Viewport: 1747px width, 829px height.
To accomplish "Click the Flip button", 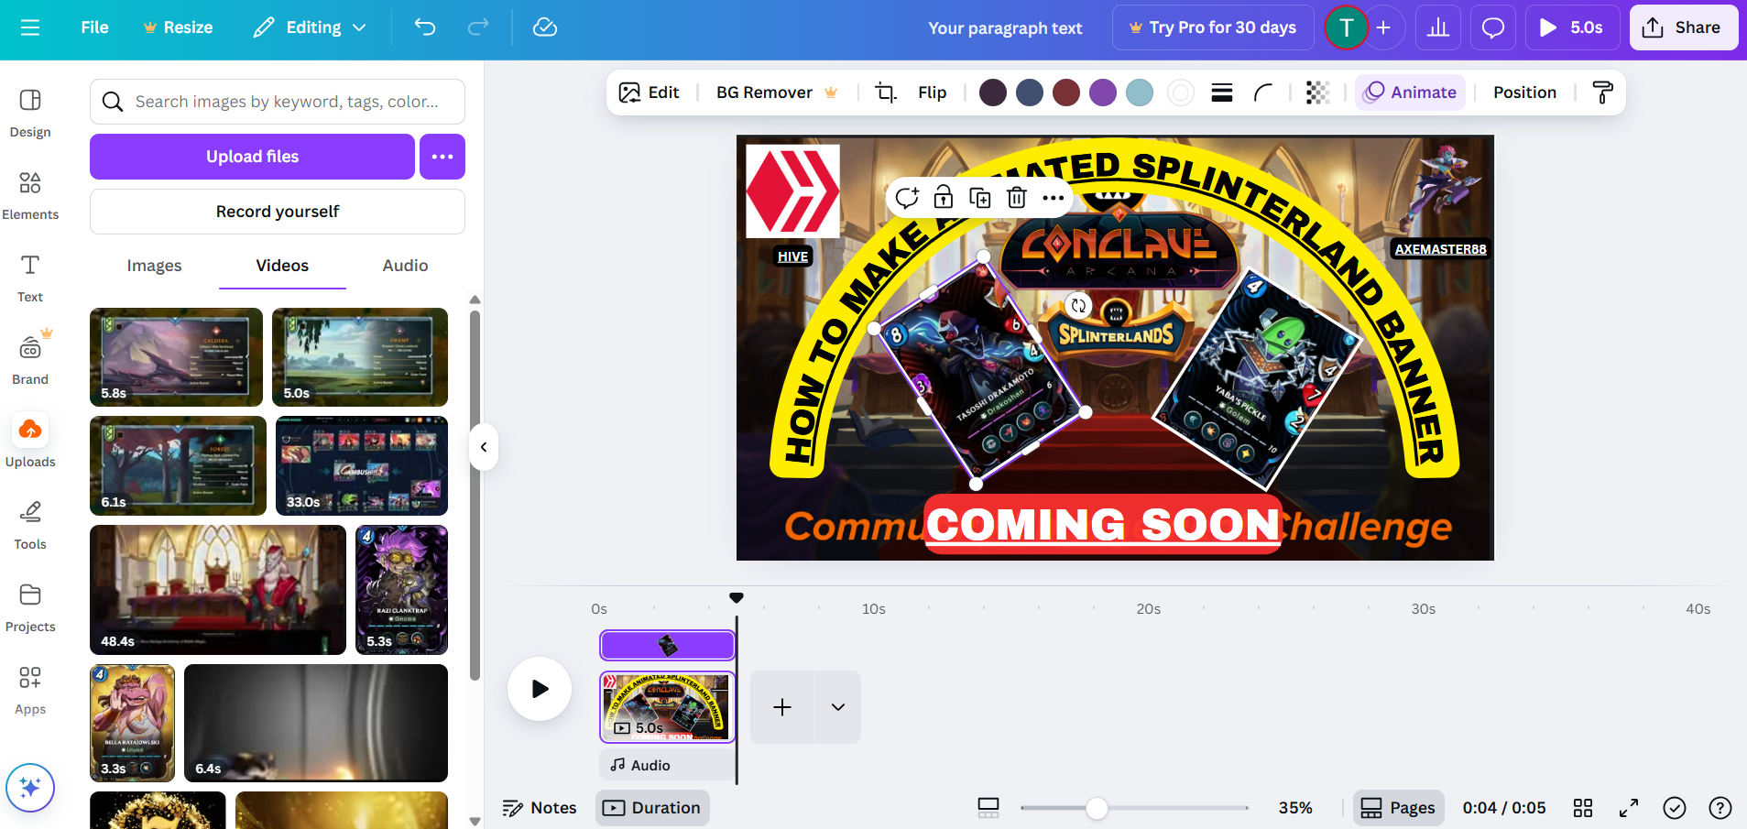I will point(932,93).
